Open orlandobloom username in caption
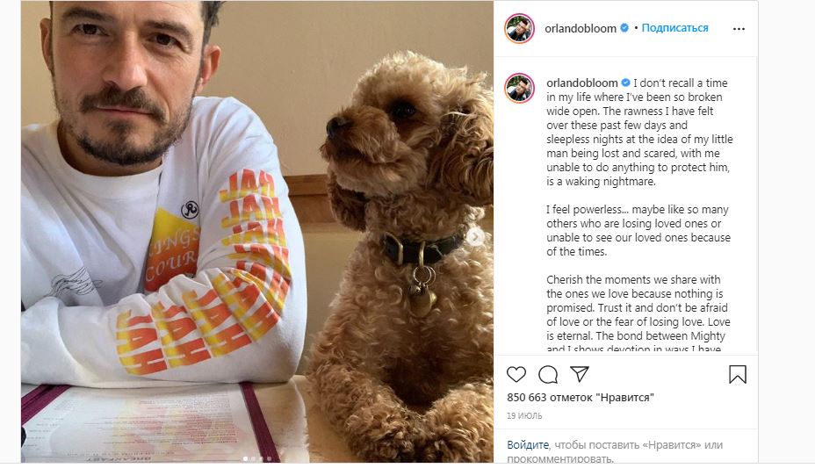The width and height of the screenshot is (815, 468). [582, 83]
